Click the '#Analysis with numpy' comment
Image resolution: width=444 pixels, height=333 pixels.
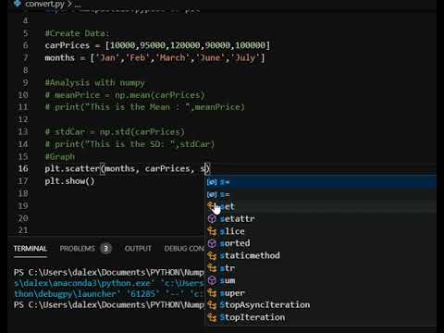coord(94,82)
